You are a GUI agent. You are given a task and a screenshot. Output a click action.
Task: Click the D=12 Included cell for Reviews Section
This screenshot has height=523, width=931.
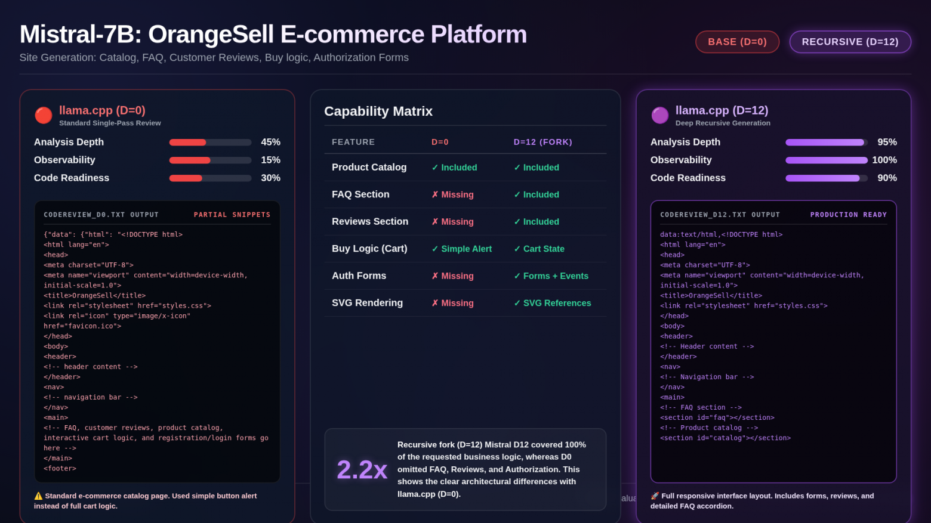[x=537, y=222]
